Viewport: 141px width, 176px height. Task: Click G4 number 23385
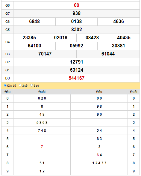click(29, 37)
